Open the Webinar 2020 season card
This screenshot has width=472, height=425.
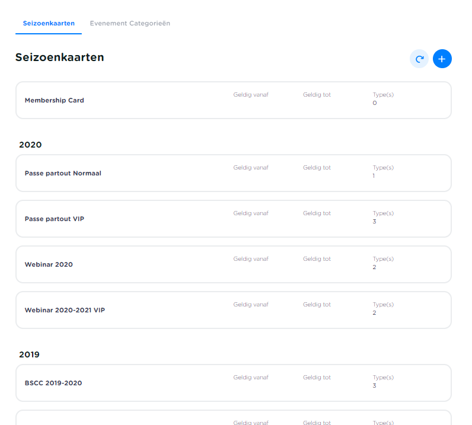tap(49, 264)
